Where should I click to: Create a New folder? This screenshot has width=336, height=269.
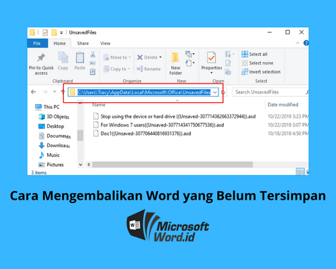pyautogui.click(x=175, y=63)
